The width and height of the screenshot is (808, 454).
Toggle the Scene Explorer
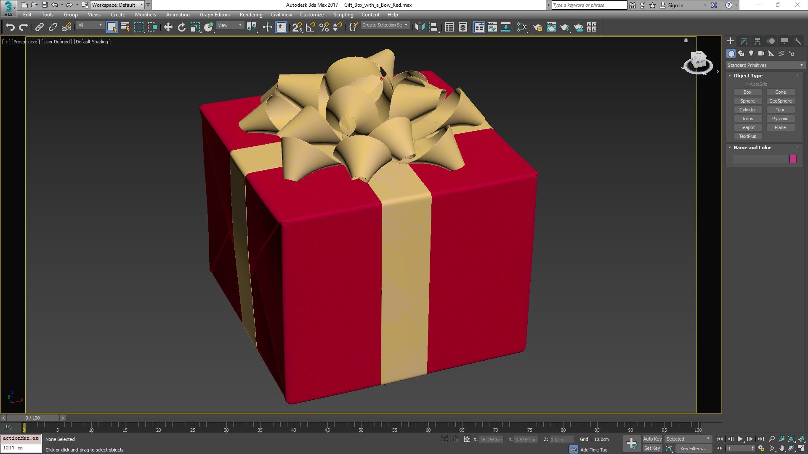coord(449,27)
